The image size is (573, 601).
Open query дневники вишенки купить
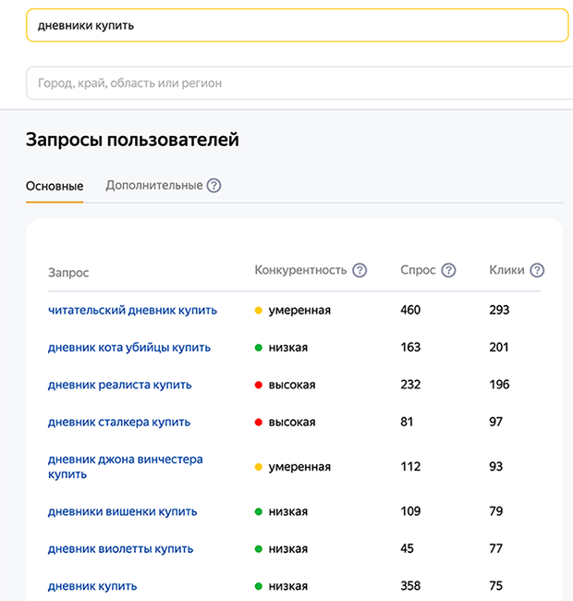[122, 511]
